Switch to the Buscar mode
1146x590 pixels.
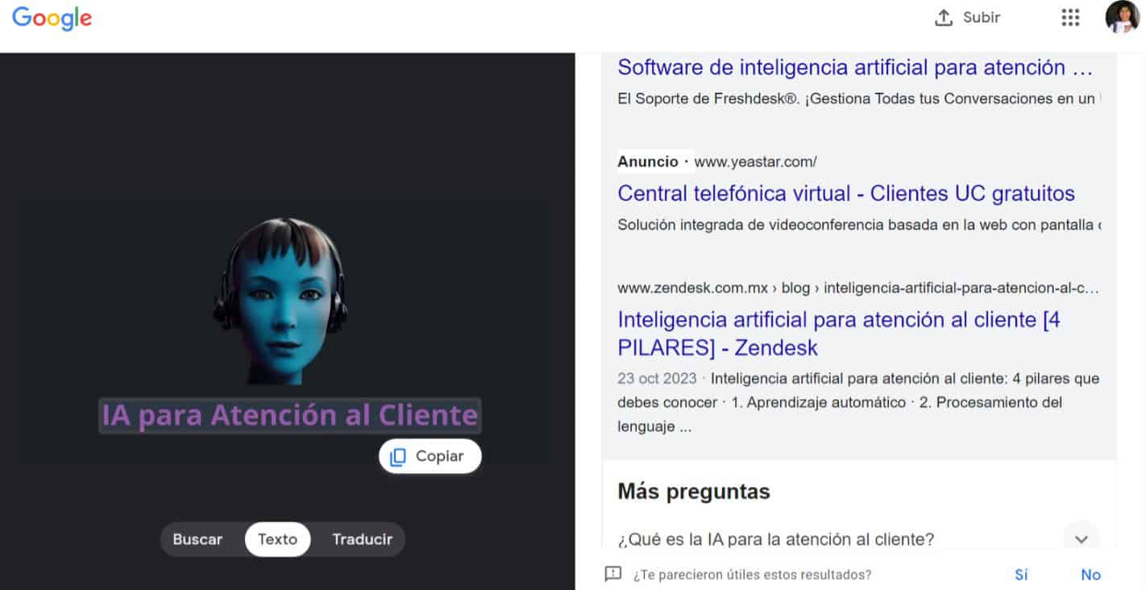pos(197,539)
